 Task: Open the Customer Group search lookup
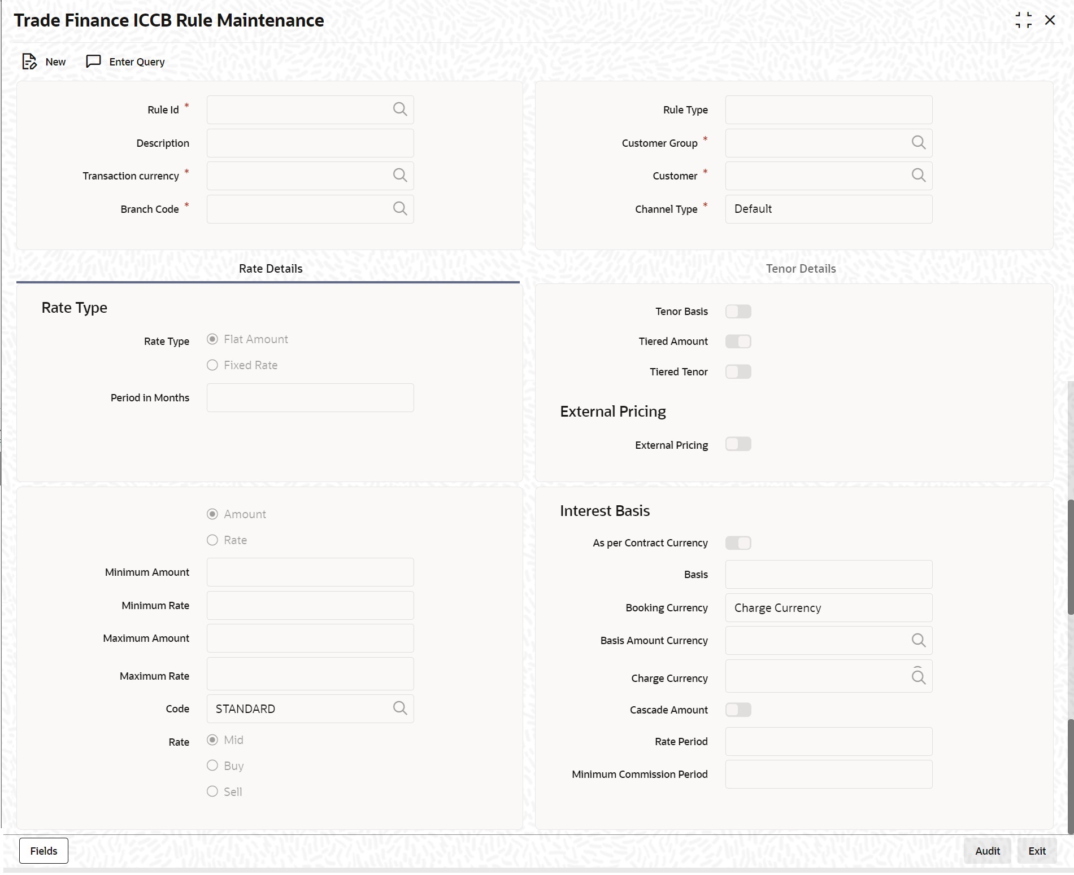[x=918, y=143]
